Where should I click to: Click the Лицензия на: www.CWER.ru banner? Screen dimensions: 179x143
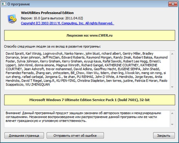[89, 36]
